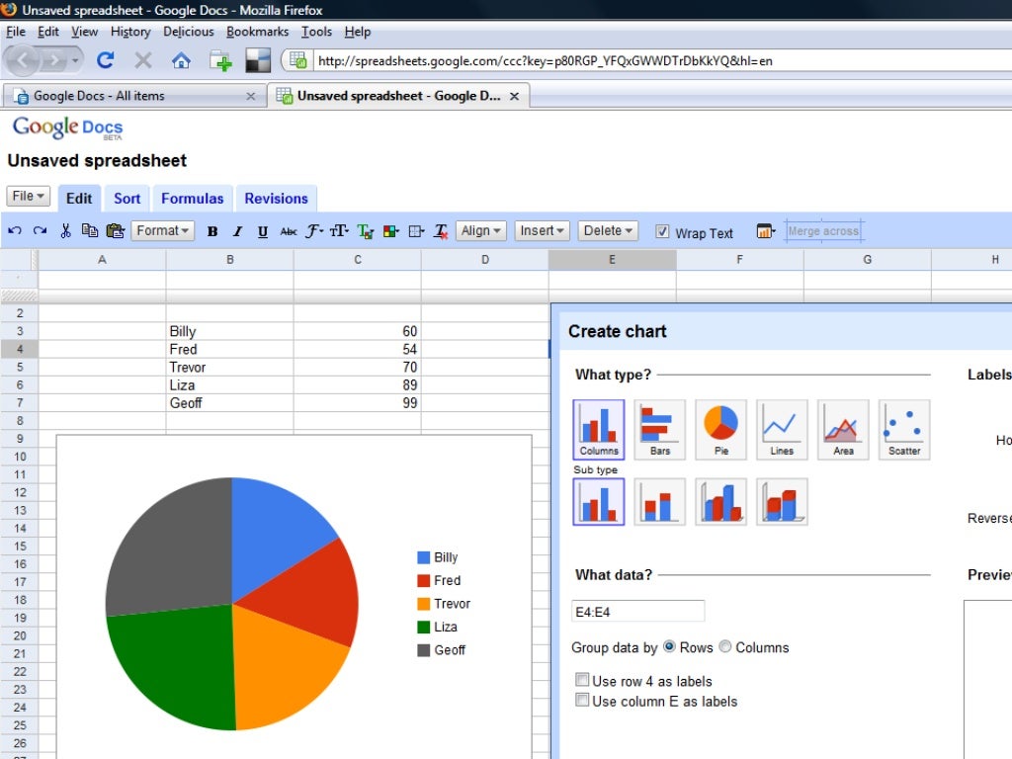Copy selection with the copy icon

pos(90,230)
